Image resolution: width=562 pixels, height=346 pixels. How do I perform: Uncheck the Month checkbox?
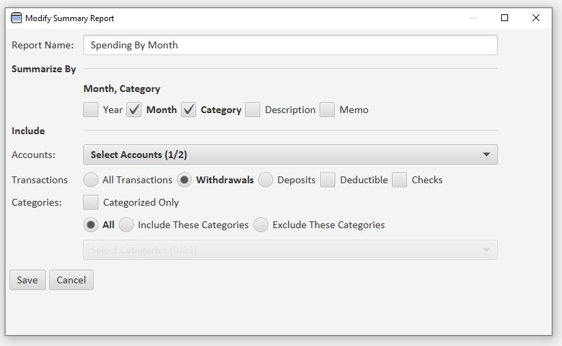tap(134, 110)
